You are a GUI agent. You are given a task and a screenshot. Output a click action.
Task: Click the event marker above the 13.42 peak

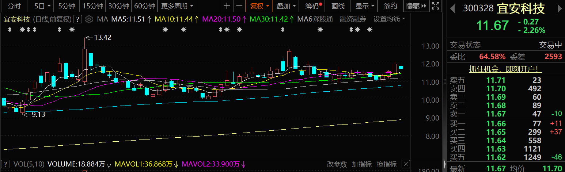pos(72,29)
